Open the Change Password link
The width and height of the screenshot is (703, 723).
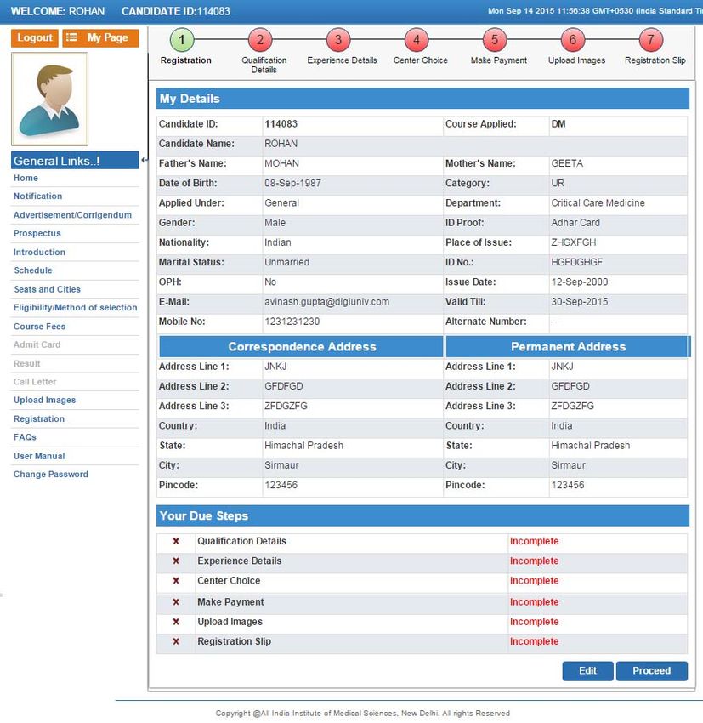[51, 474]
